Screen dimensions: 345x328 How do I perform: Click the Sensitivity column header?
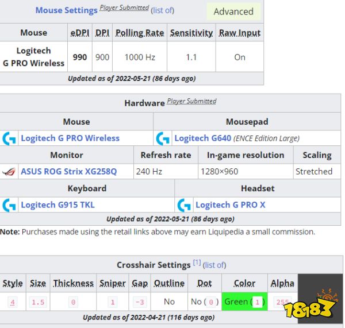[x=191, y=33]
